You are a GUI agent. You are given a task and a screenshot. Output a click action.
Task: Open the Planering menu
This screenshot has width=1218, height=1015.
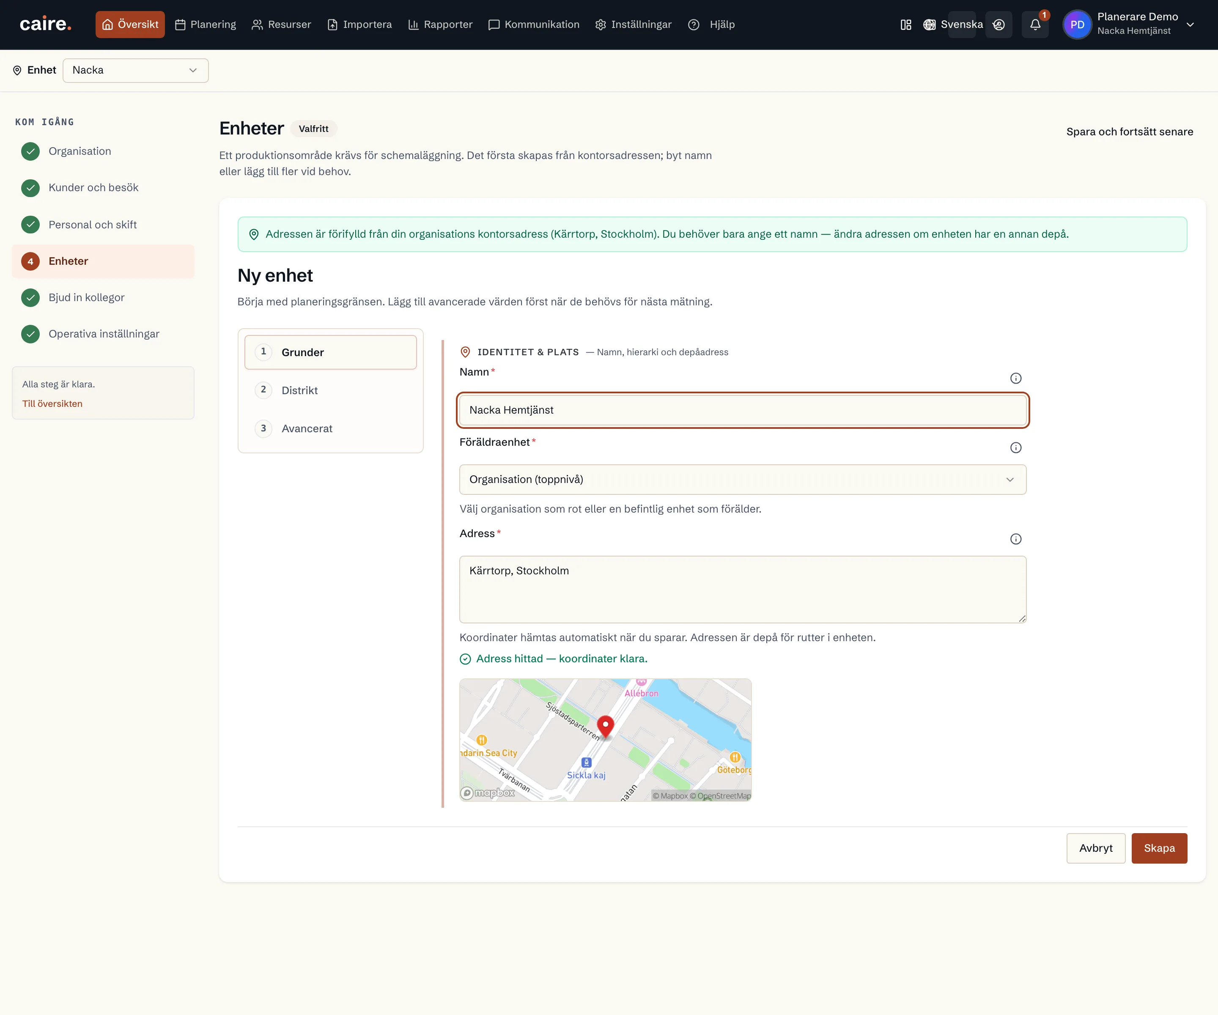pyautogui.click(x=205, y=25)
